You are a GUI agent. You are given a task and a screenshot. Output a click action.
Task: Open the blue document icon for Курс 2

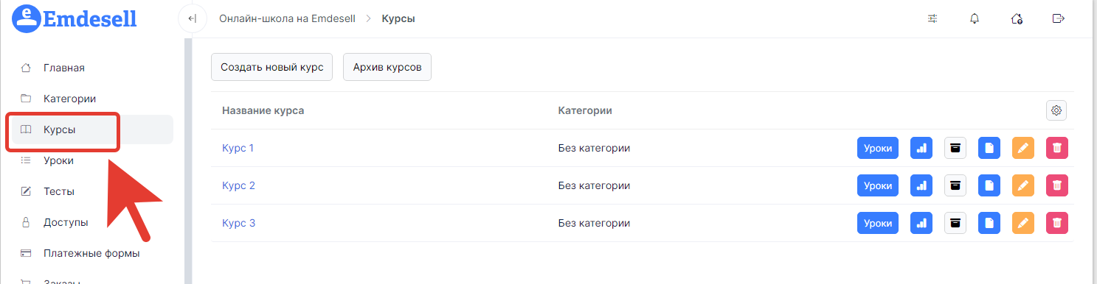click(x=989, y=185)
